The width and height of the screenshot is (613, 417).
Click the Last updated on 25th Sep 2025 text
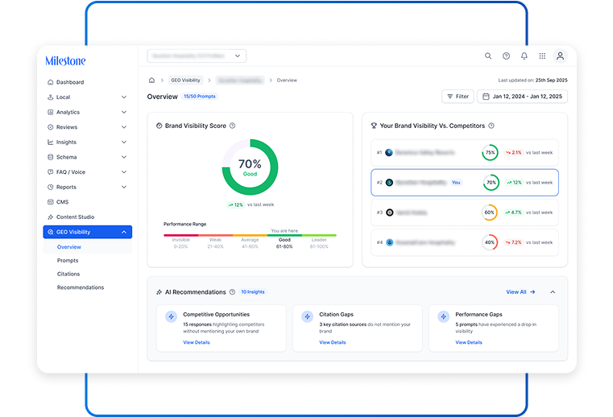pos(532,81)
